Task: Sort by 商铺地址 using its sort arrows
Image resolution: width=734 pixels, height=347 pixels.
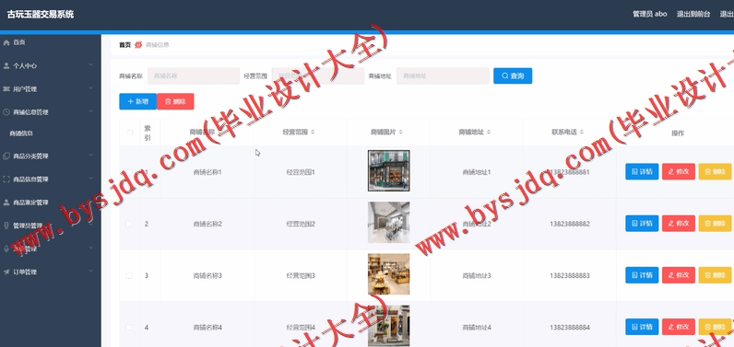Action: tap(489, 133)
